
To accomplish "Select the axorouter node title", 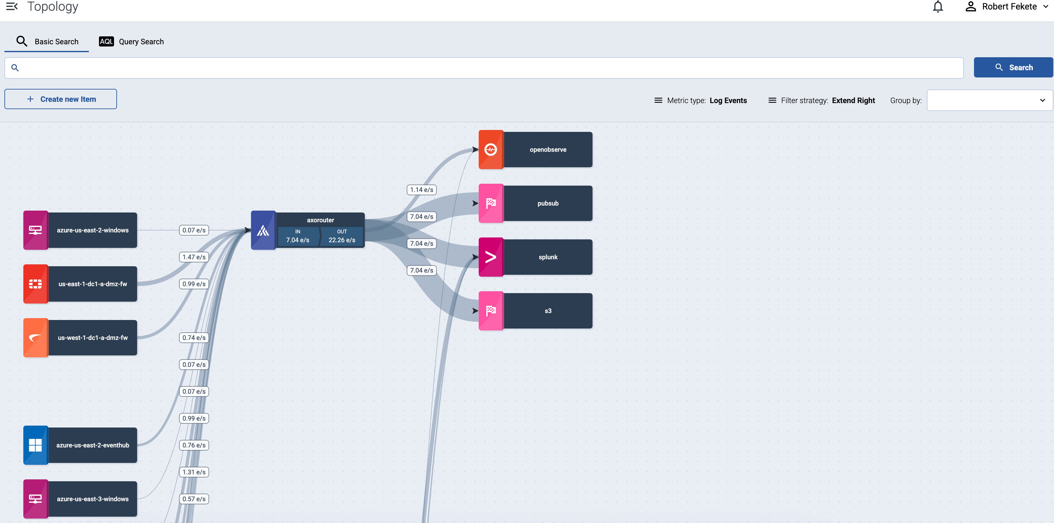I will [320, 220].
